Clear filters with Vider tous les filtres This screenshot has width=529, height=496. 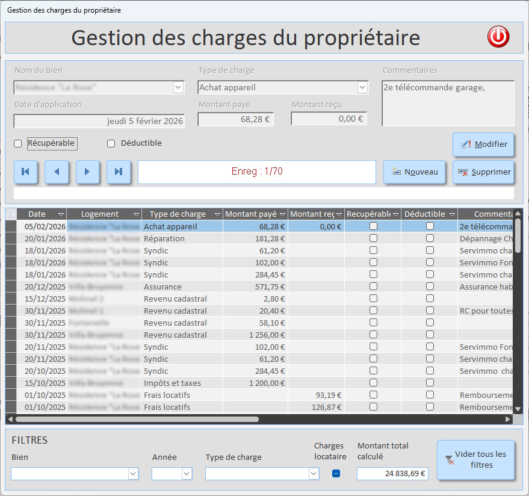475,460
